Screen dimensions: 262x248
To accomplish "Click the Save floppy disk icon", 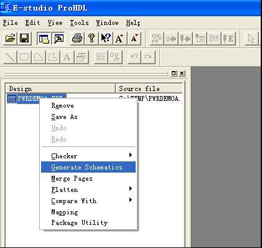I will coord(24,38).
